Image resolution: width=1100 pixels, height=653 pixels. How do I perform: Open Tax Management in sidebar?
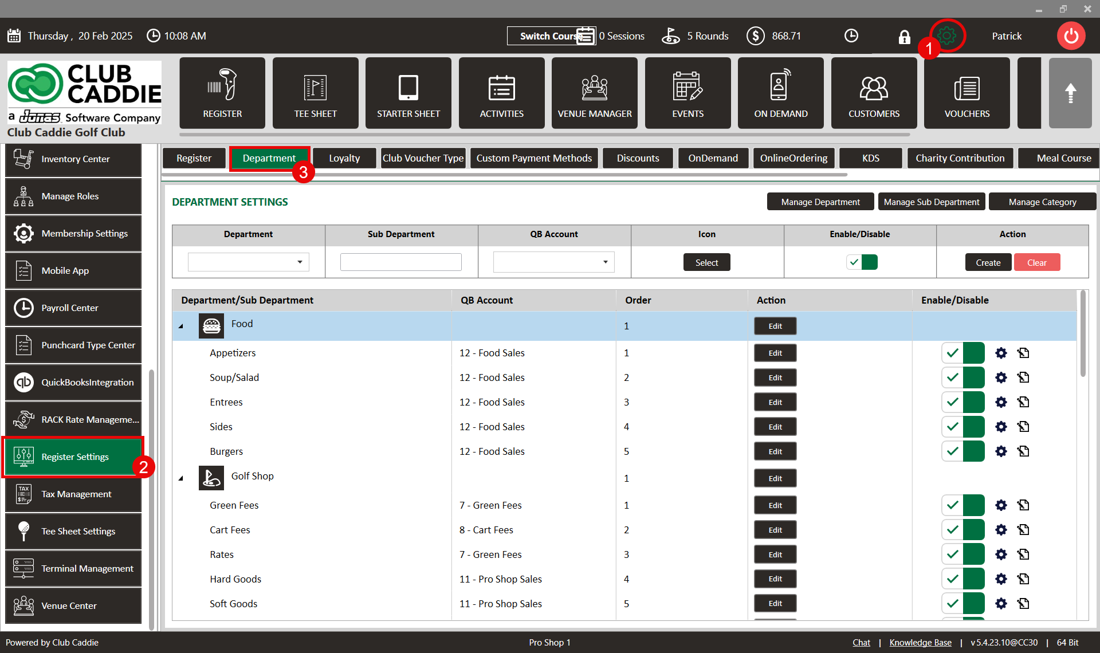[x=73, y=494]
